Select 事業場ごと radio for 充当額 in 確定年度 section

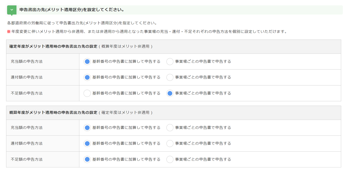170,62
